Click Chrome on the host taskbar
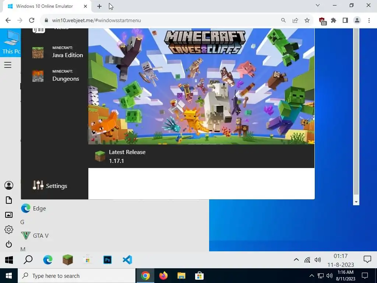 [x=145, y=276]
